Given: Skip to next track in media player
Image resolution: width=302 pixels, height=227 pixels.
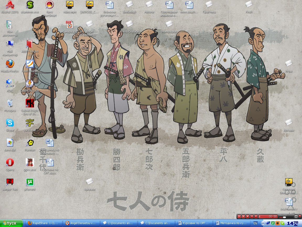Looking at the screenshot, I should (256, 216).
